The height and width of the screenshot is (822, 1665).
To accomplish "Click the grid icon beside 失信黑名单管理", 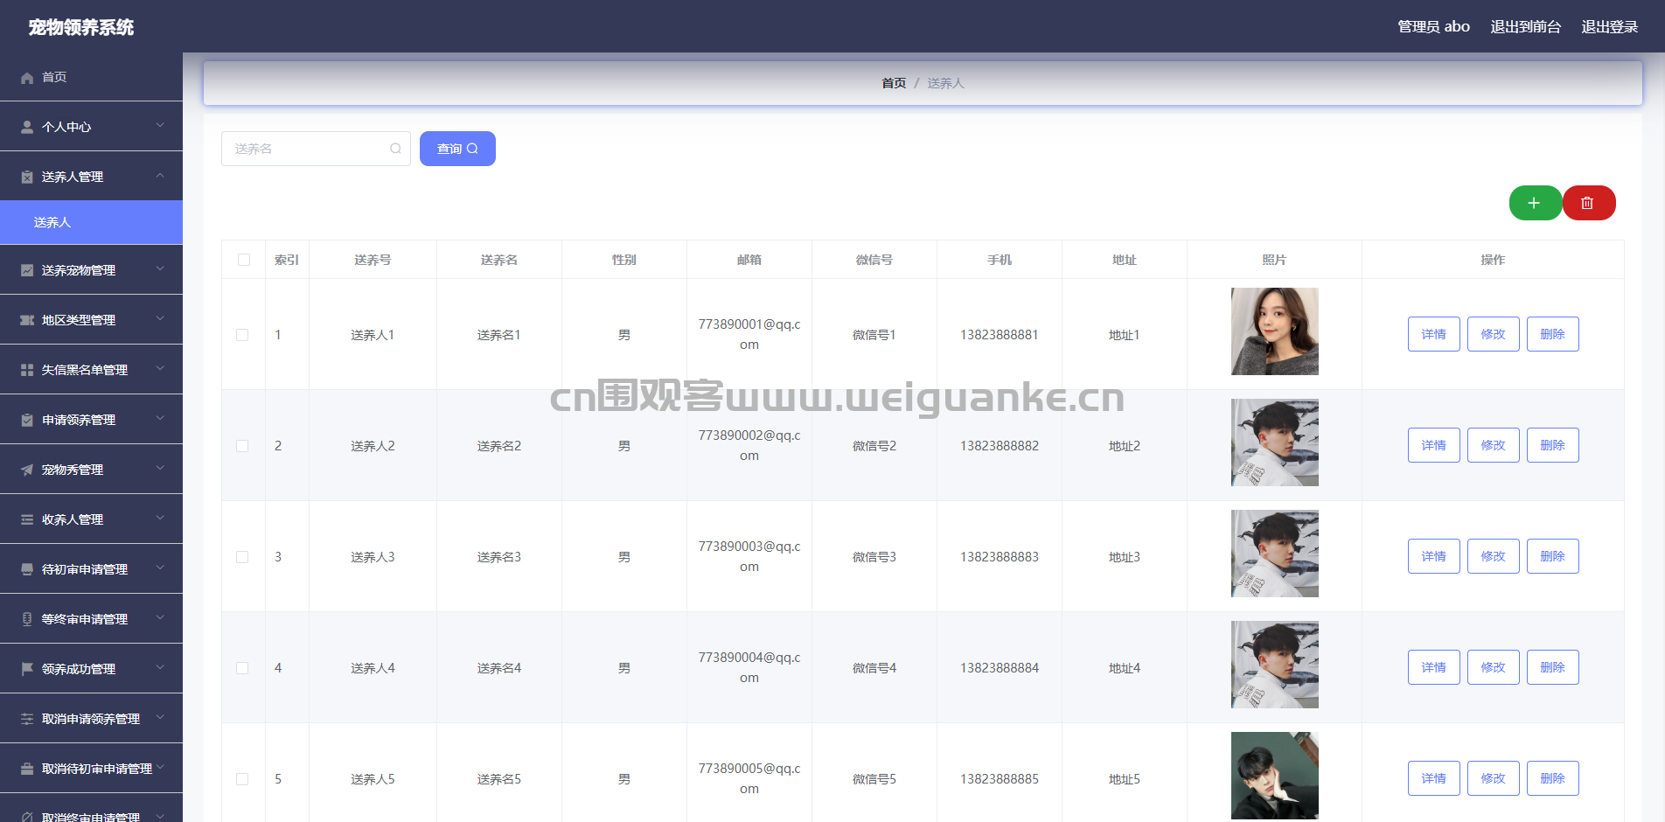I will pyautogui.click(x=27, y=370).
